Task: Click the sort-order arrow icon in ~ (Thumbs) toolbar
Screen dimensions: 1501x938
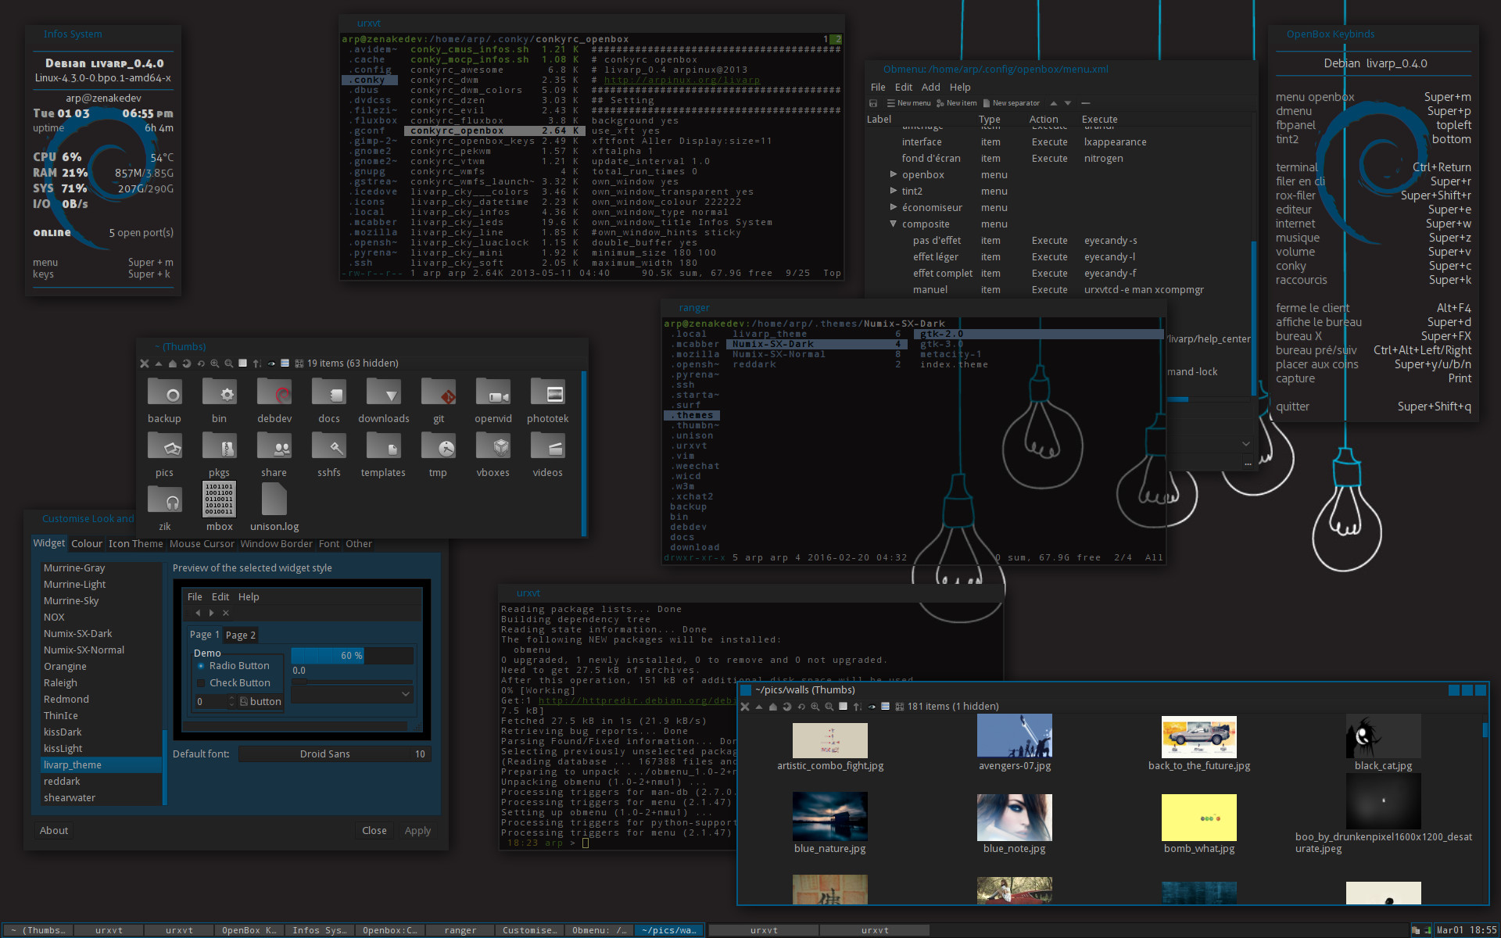Action: pos(257,363)
